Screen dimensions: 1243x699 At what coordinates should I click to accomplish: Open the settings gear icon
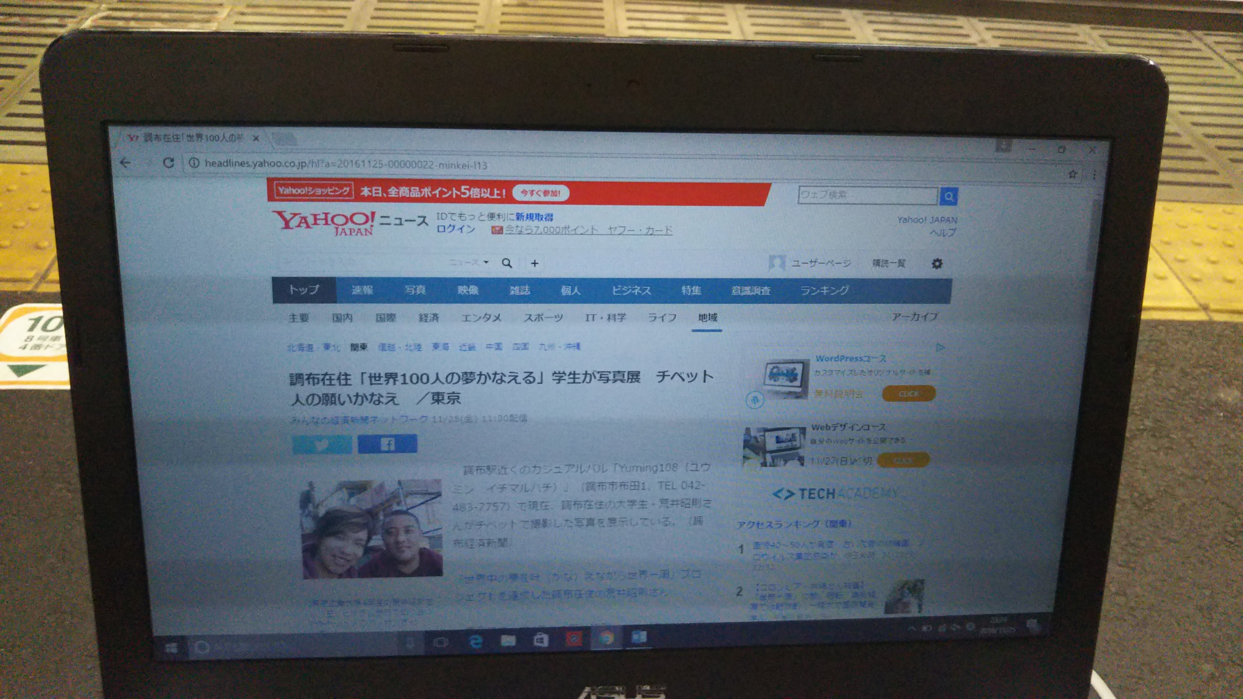click(936, 263)
